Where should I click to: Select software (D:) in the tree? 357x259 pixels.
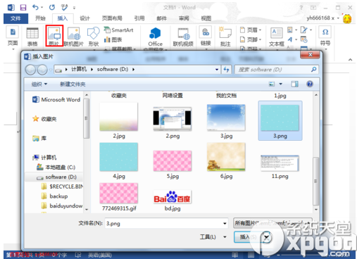[57, 177]
